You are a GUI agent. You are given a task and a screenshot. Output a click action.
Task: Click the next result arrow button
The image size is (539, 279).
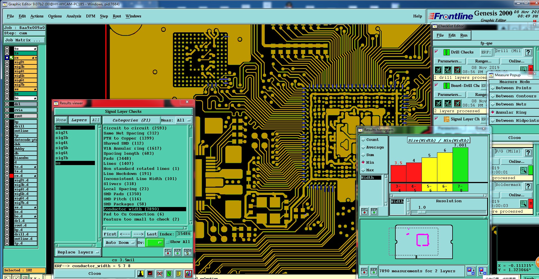pyautogui.click(x=138, y=234)
